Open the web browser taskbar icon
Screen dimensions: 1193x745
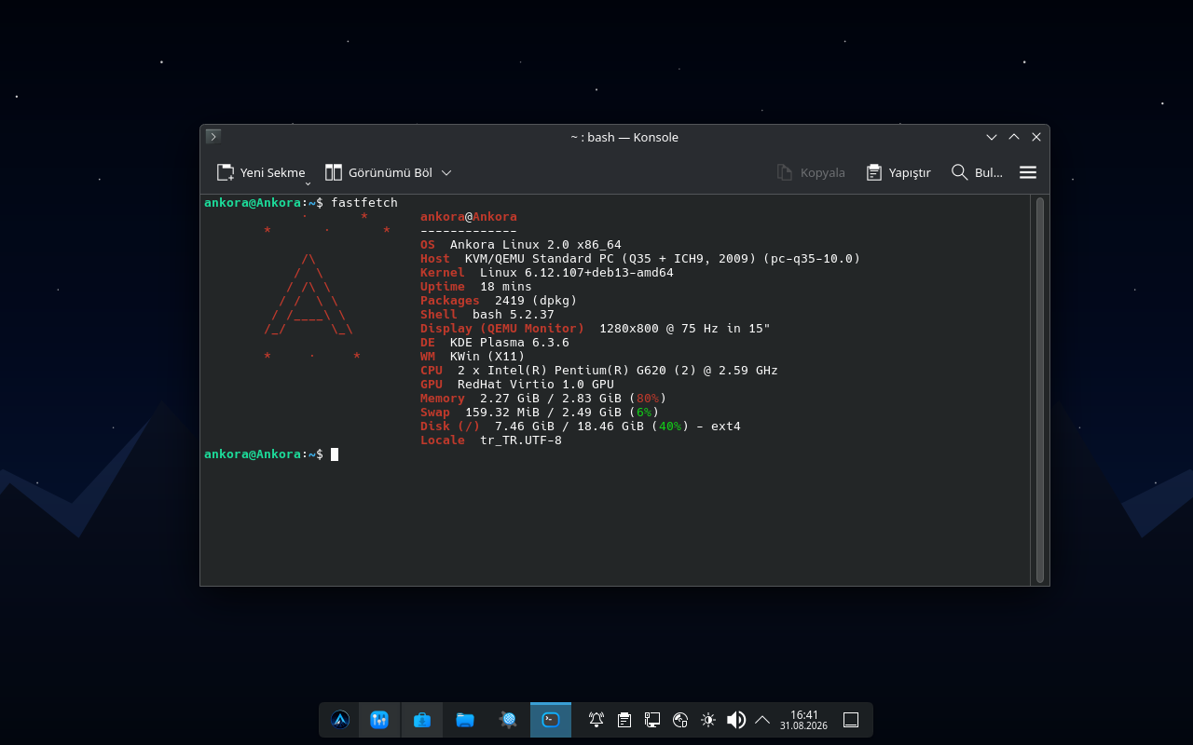coord(508,720)
